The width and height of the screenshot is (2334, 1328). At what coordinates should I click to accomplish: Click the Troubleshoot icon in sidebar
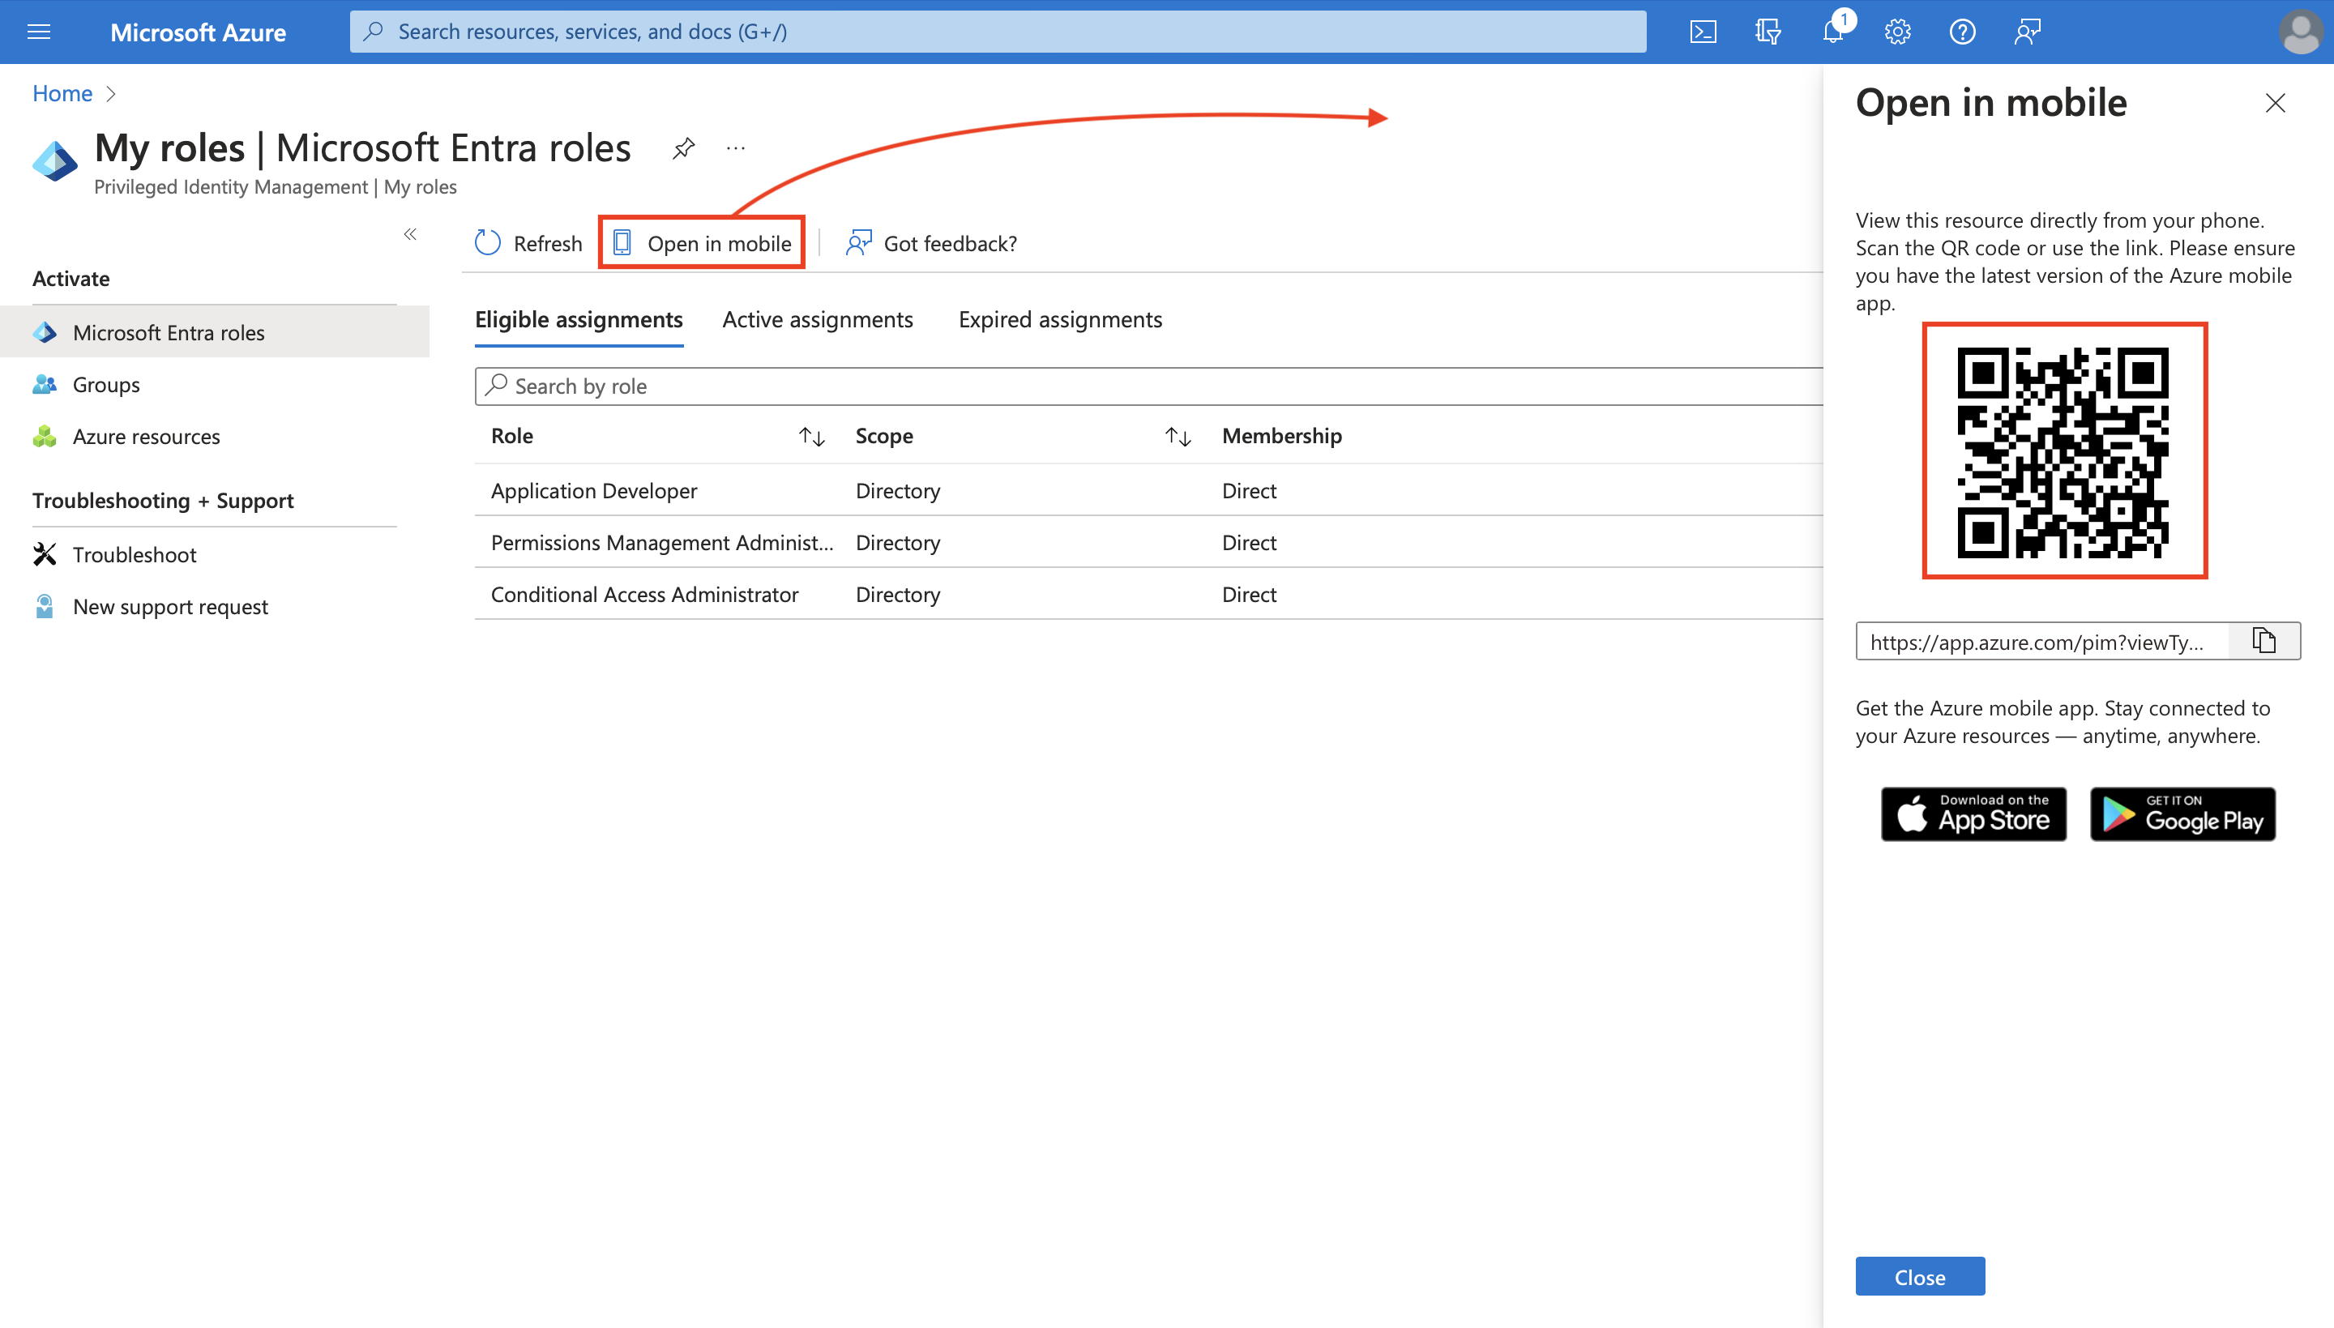pyautogui.click(x=43, y=553)
